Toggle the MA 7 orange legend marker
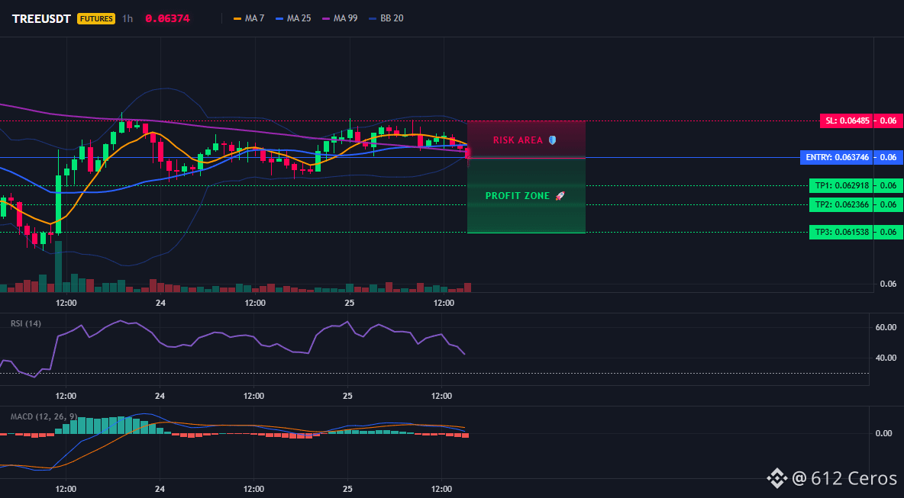Screen dimensions: 904x498 (x=237, y=18)
